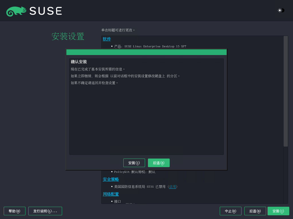This screenshot has width=293, height=219.
Task: Go back using the dialog 后退(B) button
Action: pos(159,163)
